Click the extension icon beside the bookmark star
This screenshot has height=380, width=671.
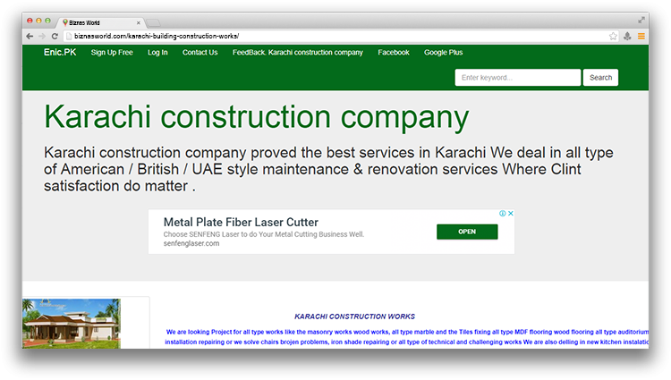coord(627,36)
